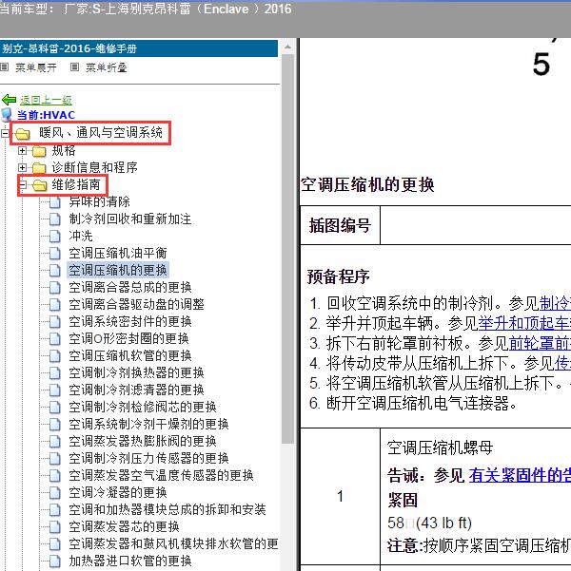Click the page icon beside 空调O形密封圈的更换
The width and height of the screenshot is (571, 571).
point(55,339)
